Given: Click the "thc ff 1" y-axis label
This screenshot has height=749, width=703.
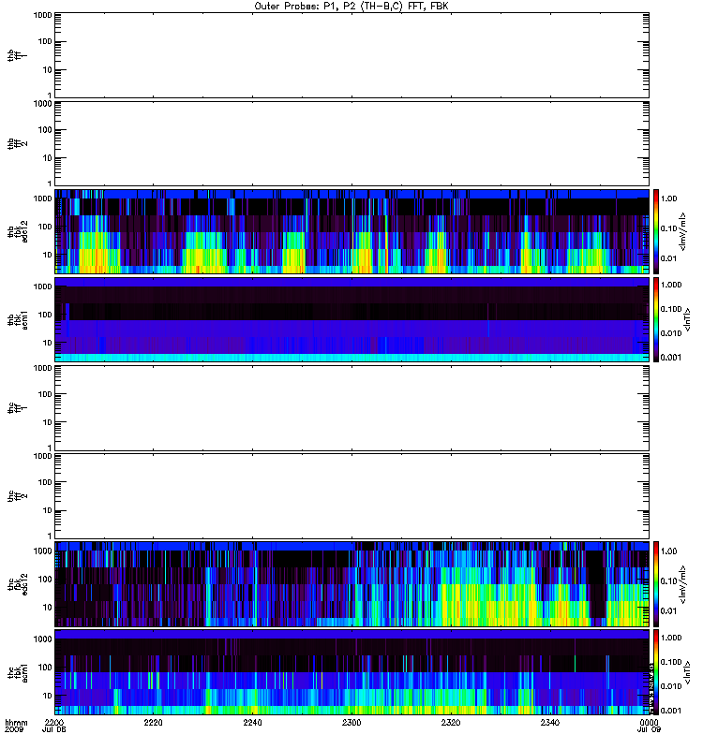Looking at the screenshot, I should coord(17,408).
